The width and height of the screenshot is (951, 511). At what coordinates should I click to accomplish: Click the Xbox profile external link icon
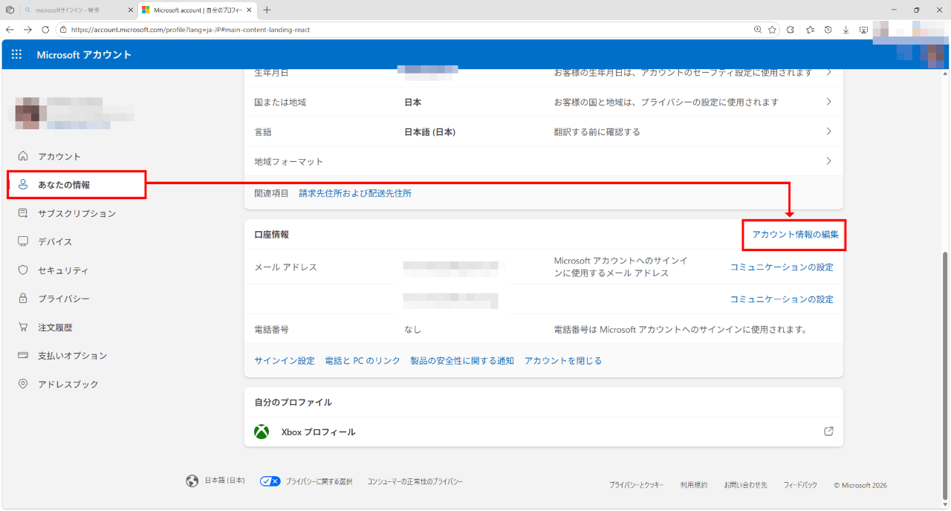828,432
